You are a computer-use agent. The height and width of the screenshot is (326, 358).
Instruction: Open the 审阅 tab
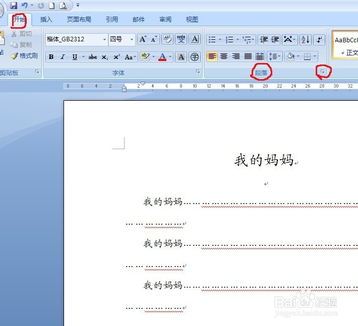coord(165,20)
